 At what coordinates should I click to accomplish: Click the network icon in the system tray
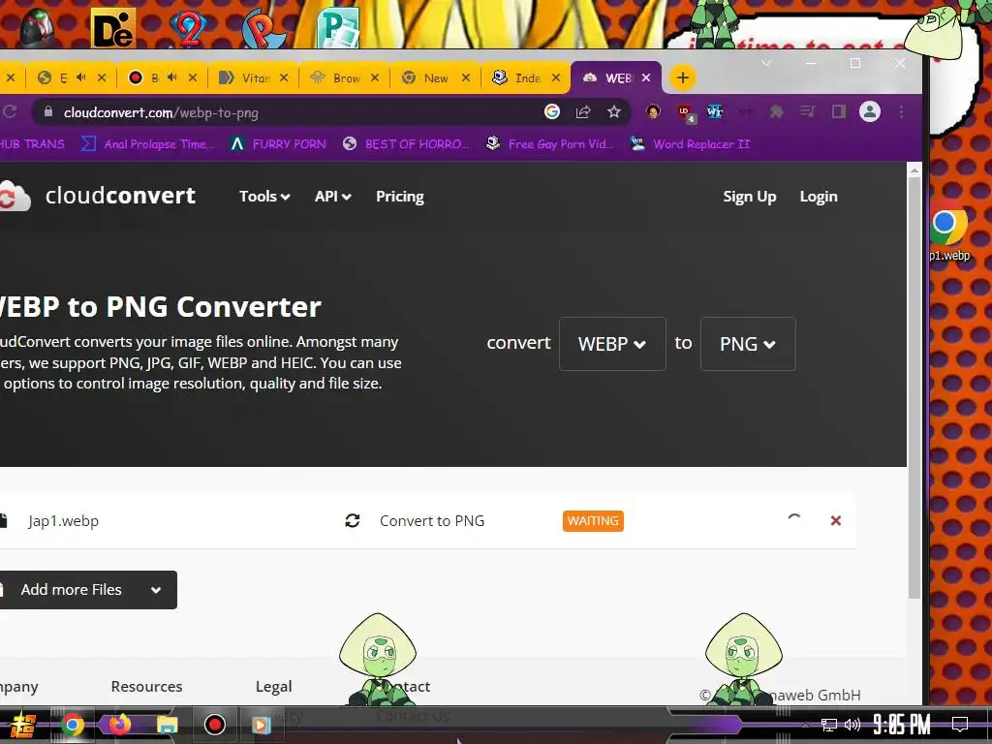(x=828, y=725)
